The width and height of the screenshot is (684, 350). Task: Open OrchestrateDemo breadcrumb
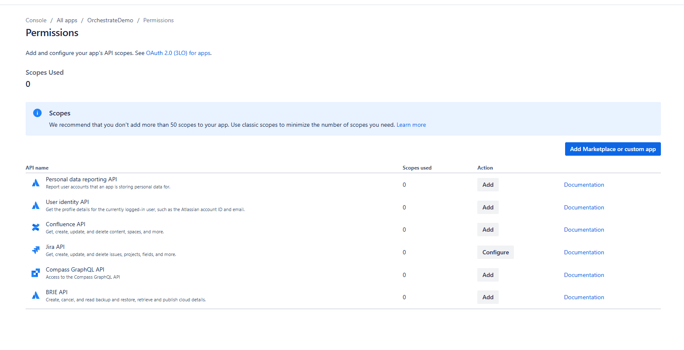110,20
